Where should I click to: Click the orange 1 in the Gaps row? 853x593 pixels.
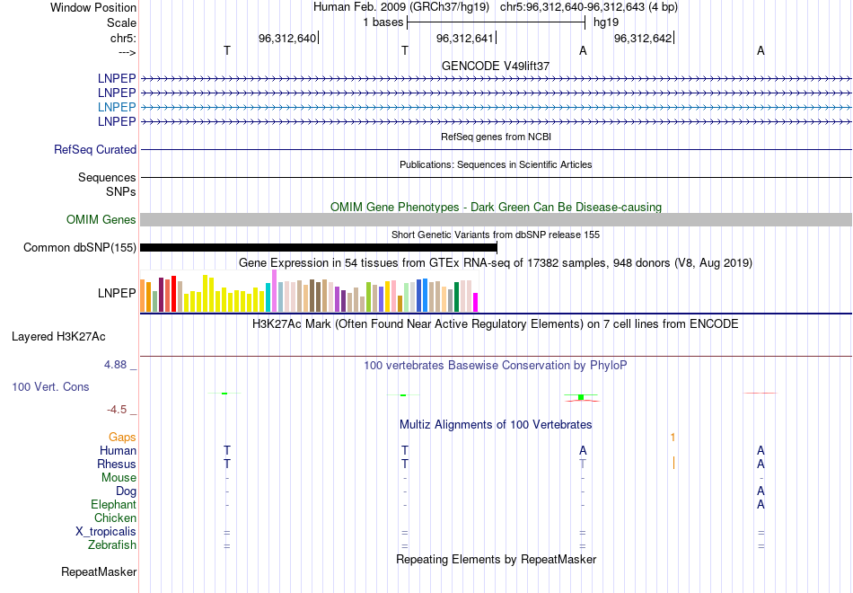[673, 438]
